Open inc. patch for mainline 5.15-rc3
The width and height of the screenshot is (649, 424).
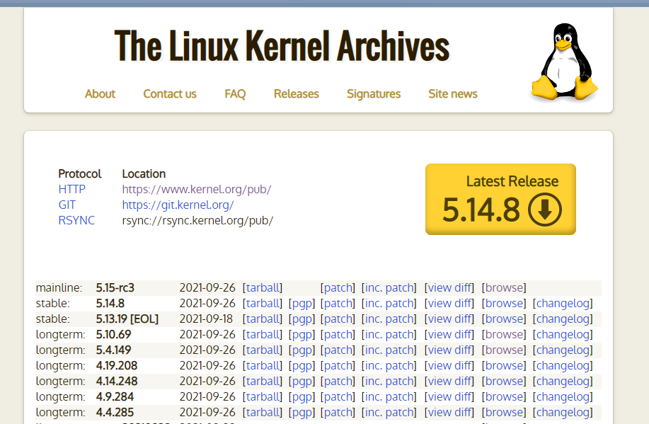coord(389,288)
